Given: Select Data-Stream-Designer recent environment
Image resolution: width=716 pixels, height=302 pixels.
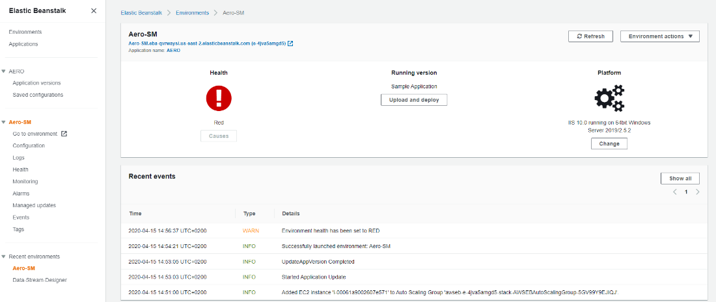Looking at the screenshot, I should coord(40,280).
